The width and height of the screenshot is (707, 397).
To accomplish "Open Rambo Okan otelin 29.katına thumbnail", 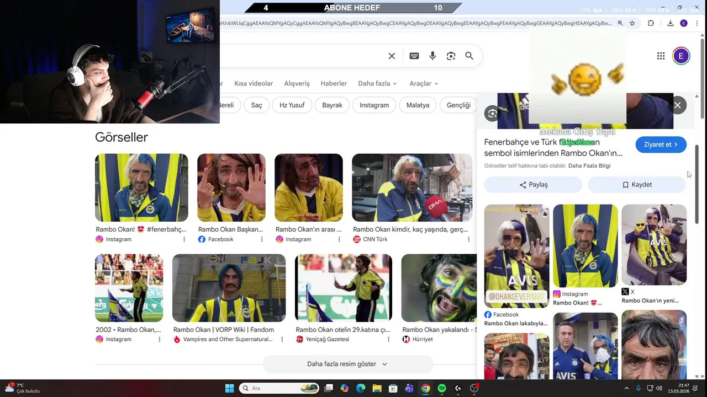I will [x=344, y=288].
